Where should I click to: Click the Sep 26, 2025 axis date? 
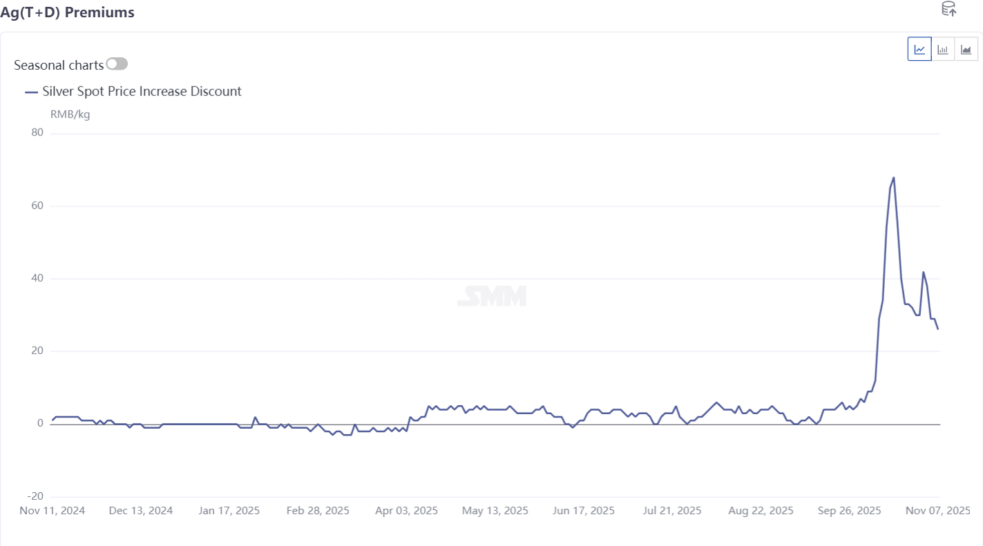coord(850,511)
